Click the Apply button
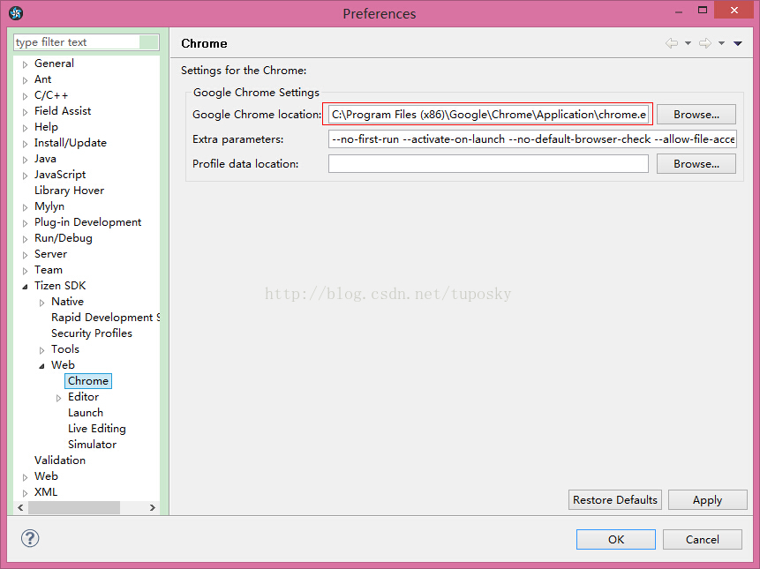 (707, 500)
